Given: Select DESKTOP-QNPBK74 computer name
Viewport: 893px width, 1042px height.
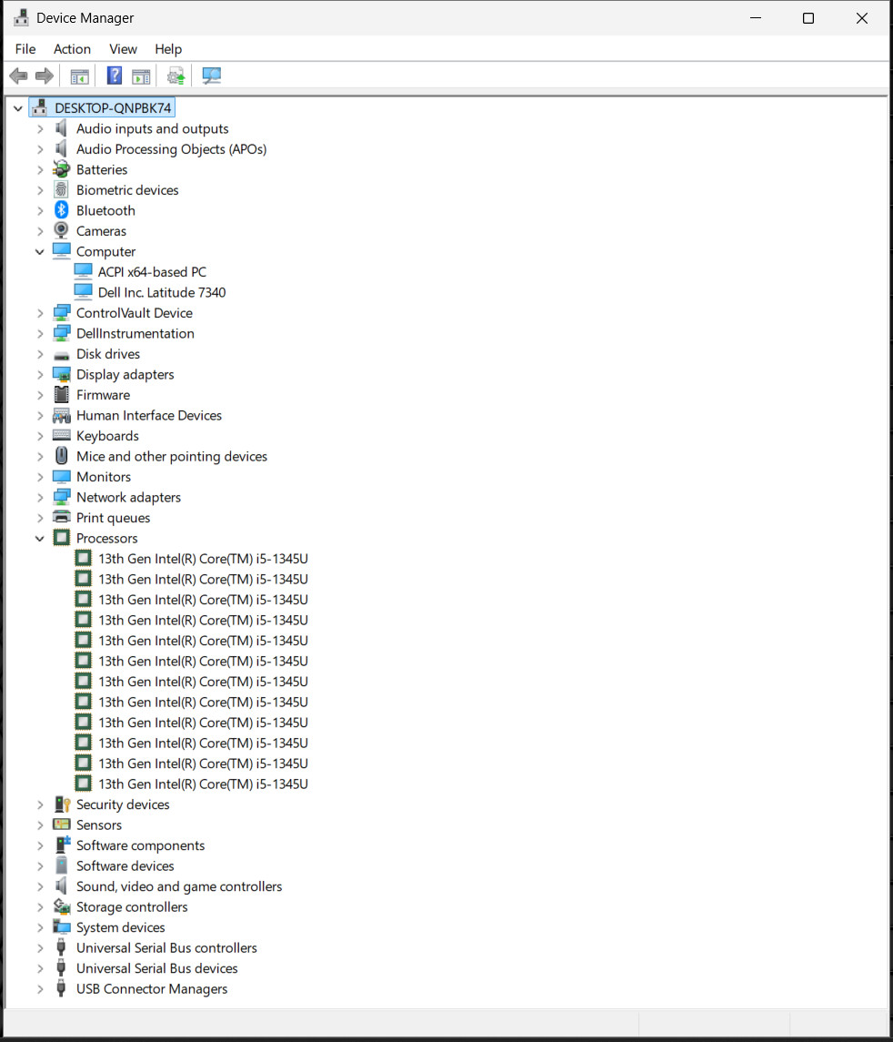Looking at the screenshot, I should coord(113,107).
